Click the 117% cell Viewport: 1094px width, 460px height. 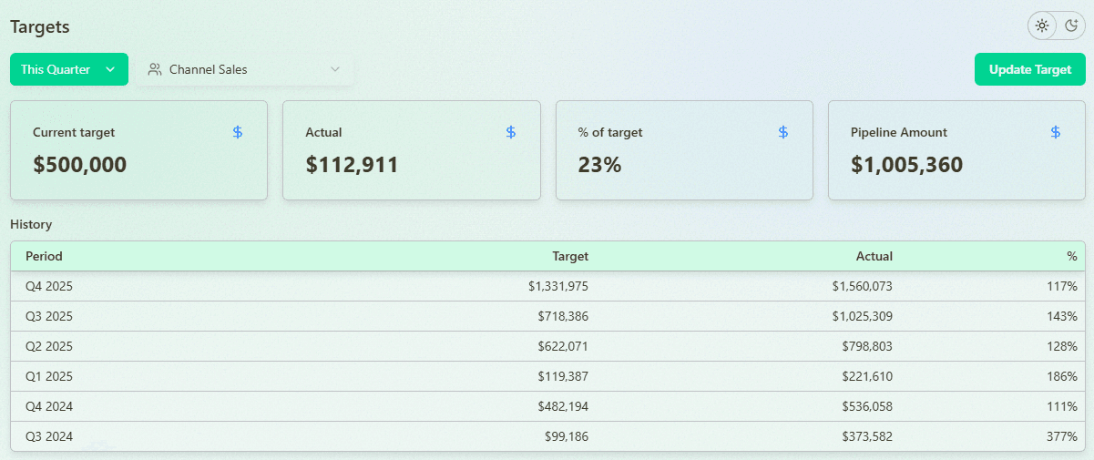point(1062,286)
